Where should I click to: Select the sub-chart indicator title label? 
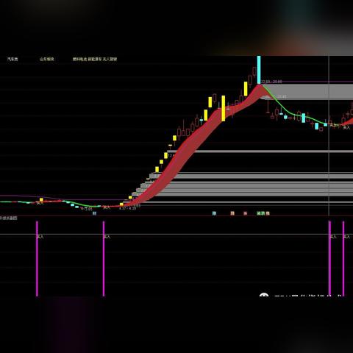click(x=9, y=218)
